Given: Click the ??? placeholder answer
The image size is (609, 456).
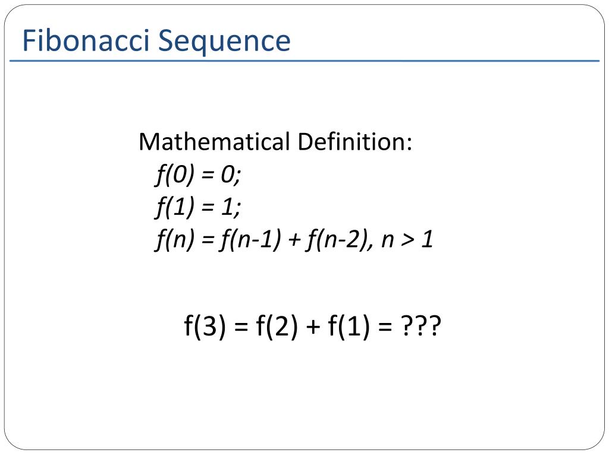Looking at the screenshot, I should (x=420, y=326).
